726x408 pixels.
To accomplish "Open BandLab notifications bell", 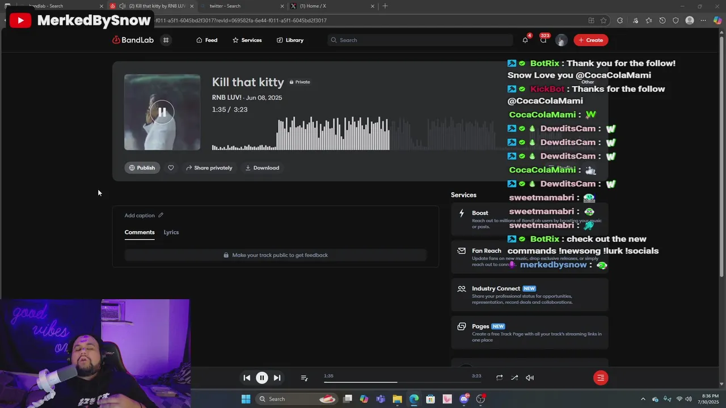I will coord(525,40).
